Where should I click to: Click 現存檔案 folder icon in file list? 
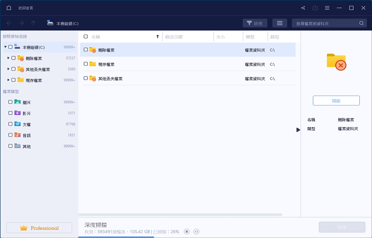coord(93,64)
